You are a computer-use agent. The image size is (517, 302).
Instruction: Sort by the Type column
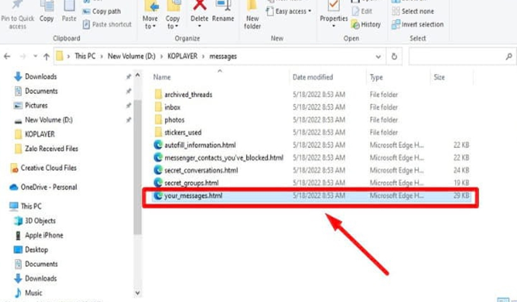[376, 77]
